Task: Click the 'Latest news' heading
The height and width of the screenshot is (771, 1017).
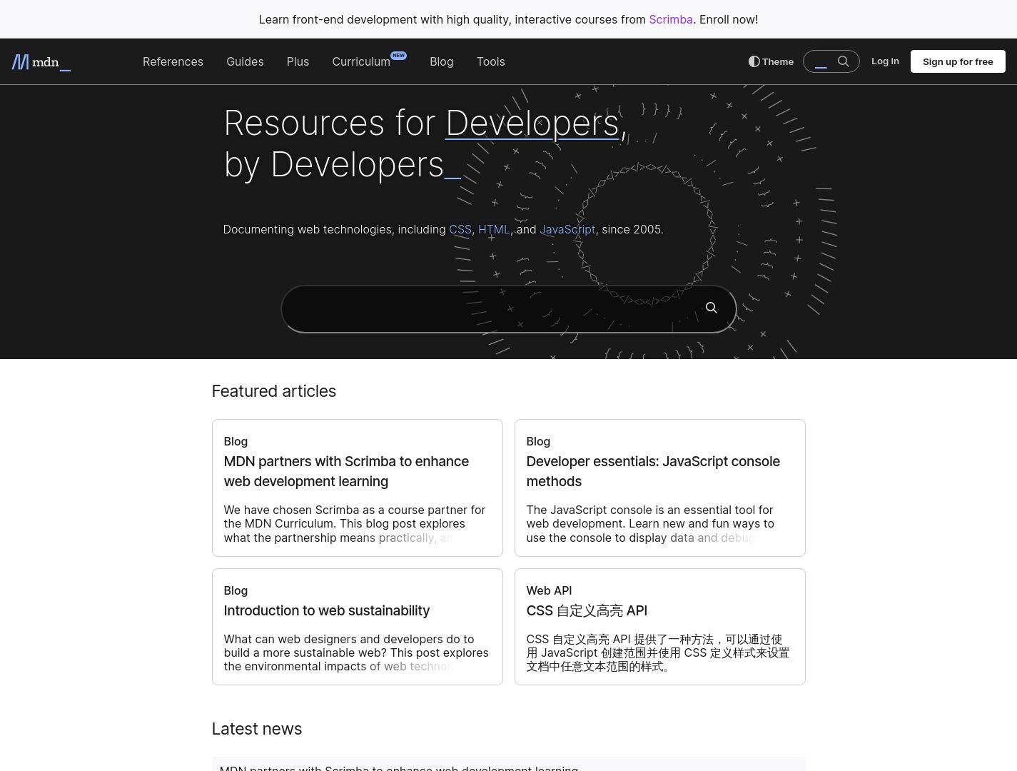Action: coord(257,729)
